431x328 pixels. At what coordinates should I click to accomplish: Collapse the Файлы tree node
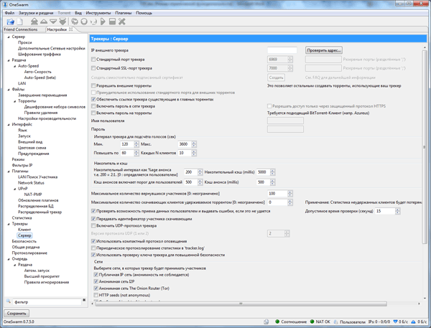coord(9,90)
